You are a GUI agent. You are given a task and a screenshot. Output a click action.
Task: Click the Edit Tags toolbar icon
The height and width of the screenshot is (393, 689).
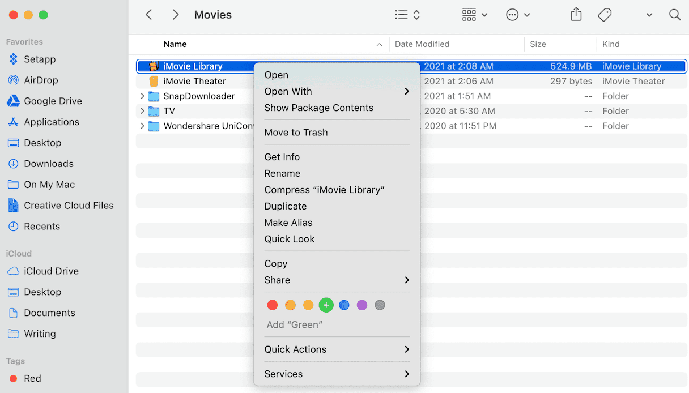(605, 15)
